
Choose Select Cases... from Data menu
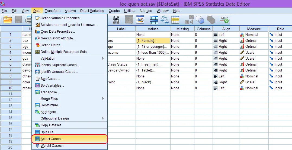[x=70, y=139]
